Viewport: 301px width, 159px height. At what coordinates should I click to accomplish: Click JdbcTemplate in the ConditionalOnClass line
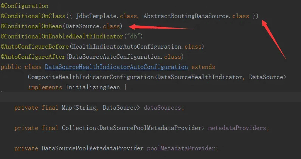point(96,16)
